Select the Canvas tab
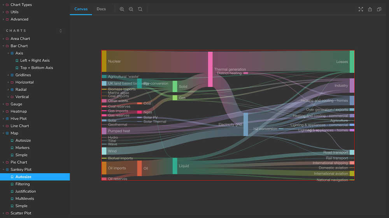Viewport: 389px width, 218px height. (81, 9)
